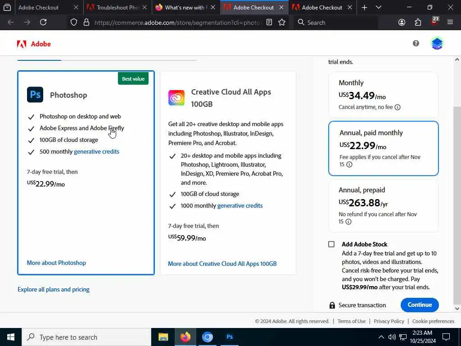461x346 pixels.
Task: Click info icon in Annual, paid monthly card
Action: [x=349, y=164]
